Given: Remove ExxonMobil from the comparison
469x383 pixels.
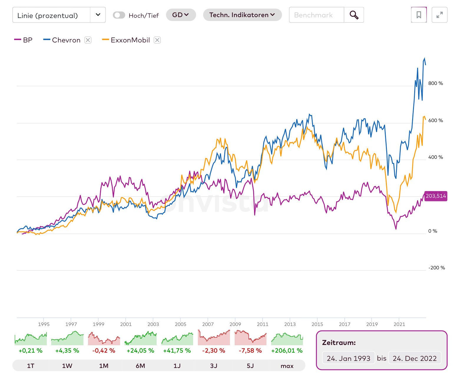Looking at the screenshot, I should point(157,40).
